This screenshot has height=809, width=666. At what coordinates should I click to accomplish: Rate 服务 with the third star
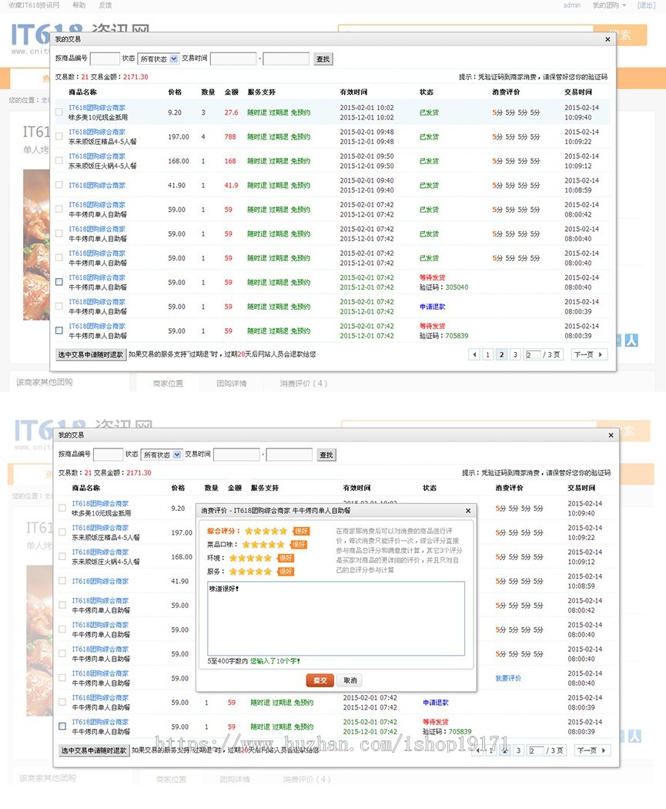point(250,571)
